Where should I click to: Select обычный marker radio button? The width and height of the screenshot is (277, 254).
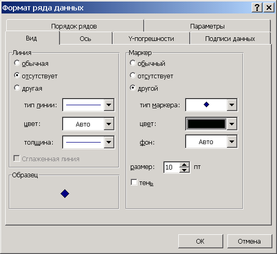[133, 63]
